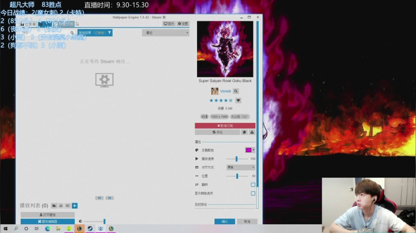The height and width of the screenshot is (233, 416).
Task: Add wallpaper to favorites with heart icon
Action: click(238, 100)
